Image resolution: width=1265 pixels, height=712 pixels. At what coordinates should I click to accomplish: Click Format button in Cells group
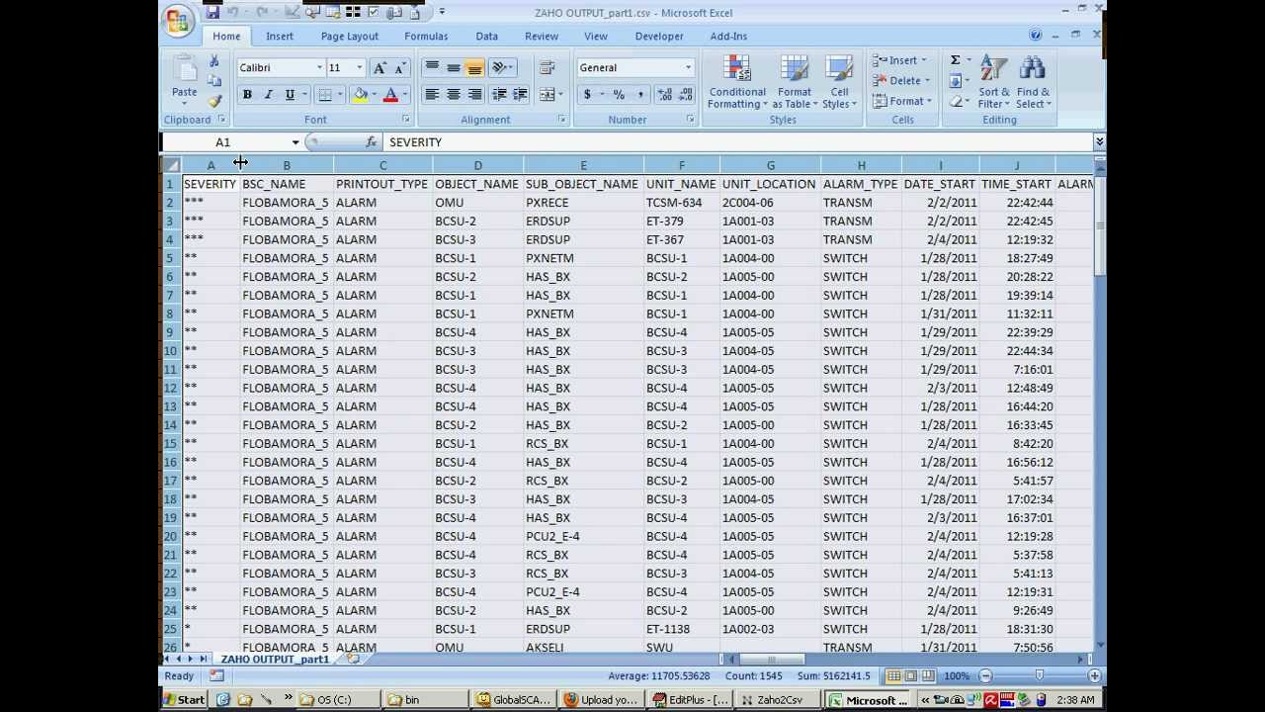coord(902,101)
